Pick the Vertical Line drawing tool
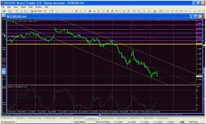The height and width of the screenshot is (124, 206). tap(63, 11)
